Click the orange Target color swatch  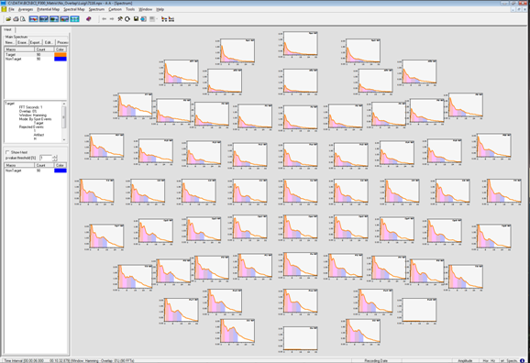click(x=61, y=54)
